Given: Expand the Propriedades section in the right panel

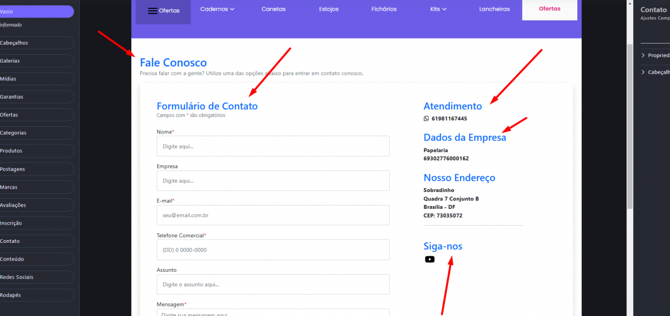Looking at the screenshot, I should tap(655, 55).
